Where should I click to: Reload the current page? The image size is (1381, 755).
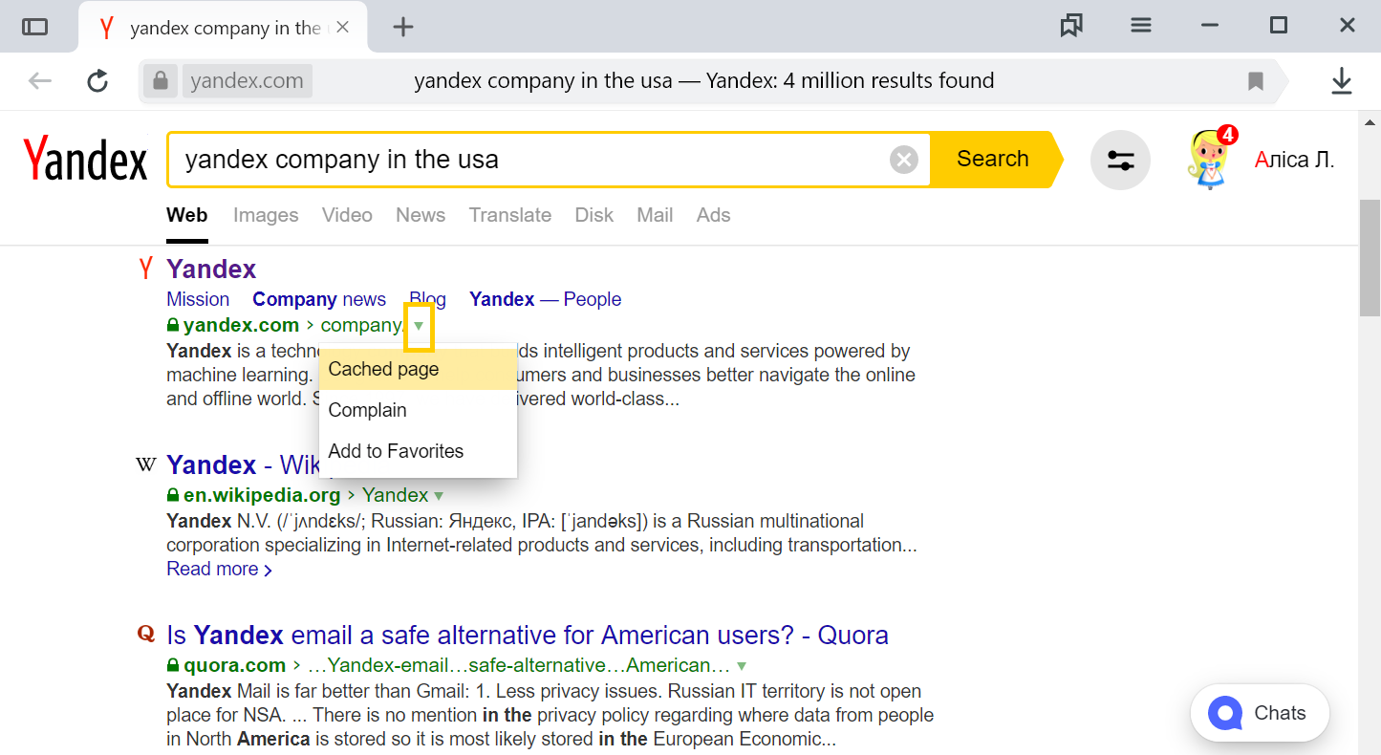(x=97, y=80)
